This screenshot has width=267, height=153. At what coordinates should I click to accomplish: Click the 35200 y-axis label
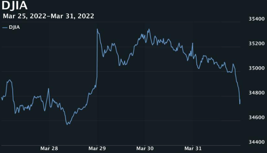click(x=257, y=44)
